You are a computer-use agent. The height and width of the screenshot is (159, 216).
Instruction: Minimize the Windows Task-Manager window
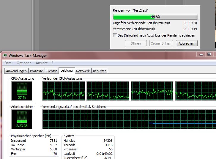click(x=201, y=54)
